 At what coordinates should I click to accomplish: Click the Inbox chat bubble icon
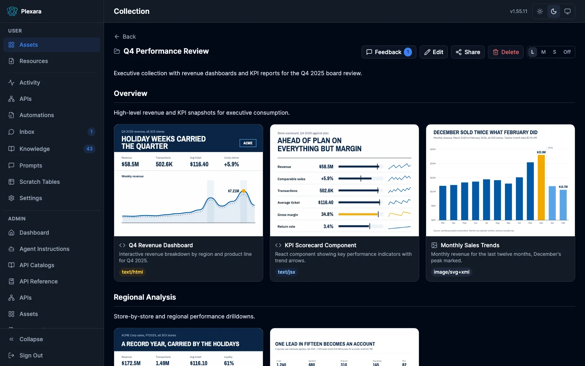click(11, 132)
